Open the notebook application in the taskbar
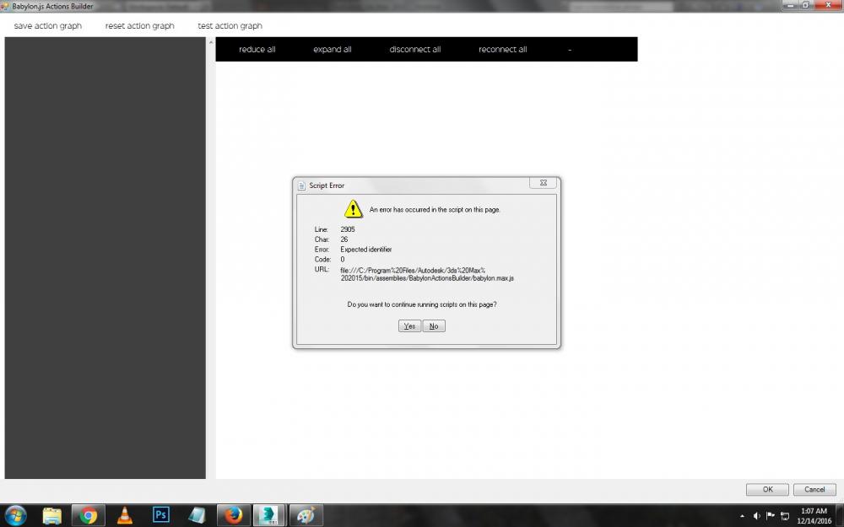This screenshot has width=844, height=527. tap(197, 515)
